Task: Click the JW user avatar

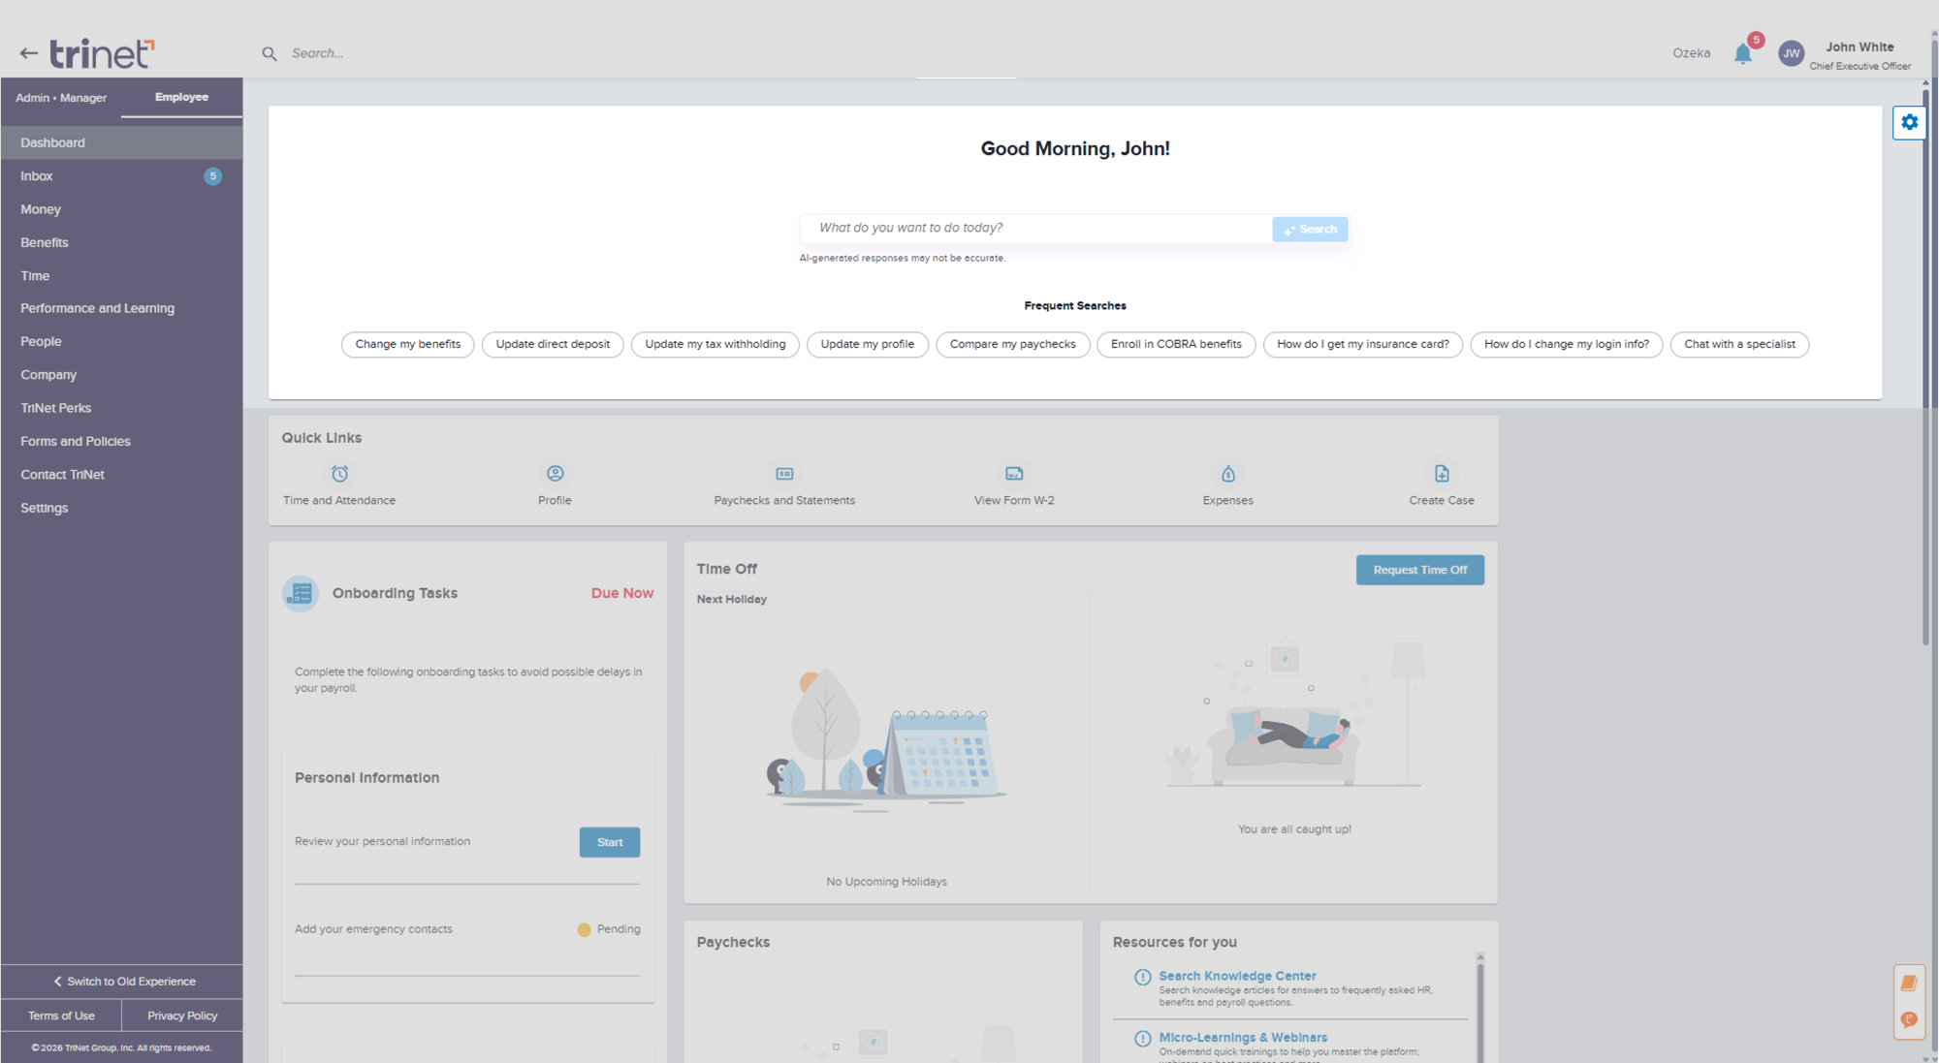Action: pyautogui.click(x=1791, y=53)
